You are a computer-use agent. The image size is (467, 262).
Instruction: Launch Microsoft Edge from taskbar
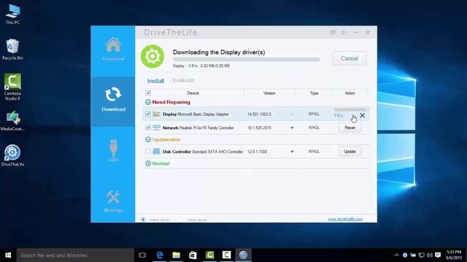pos(160,255)
